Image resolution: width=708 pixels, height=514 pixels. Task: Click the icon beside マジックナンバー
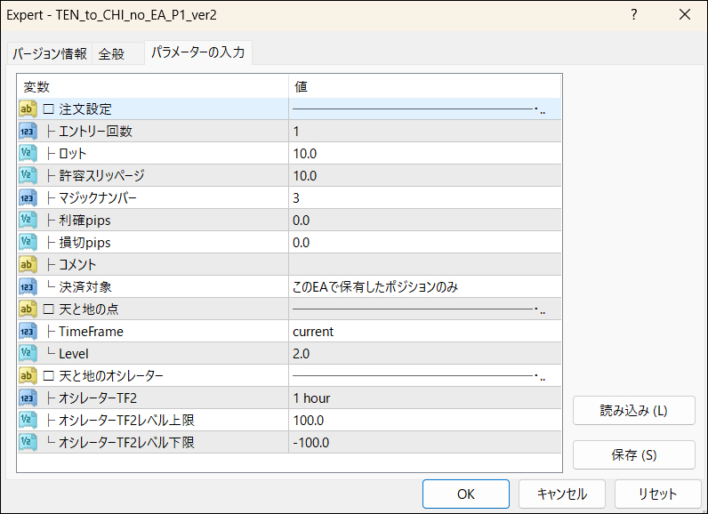tap(28, 197)
